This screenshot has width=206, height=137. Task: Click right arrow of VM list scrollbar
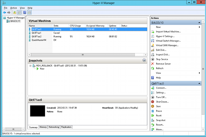(146, 55)
